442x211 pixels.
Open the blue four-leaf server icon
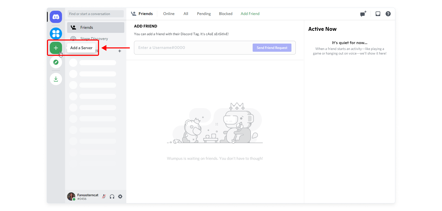56,34
